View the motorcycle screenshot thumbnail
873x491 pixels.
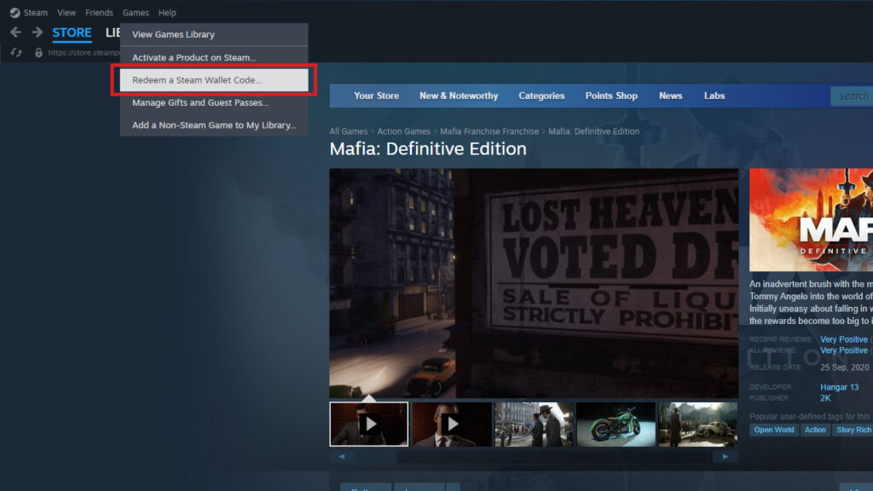tap(615, 424)
